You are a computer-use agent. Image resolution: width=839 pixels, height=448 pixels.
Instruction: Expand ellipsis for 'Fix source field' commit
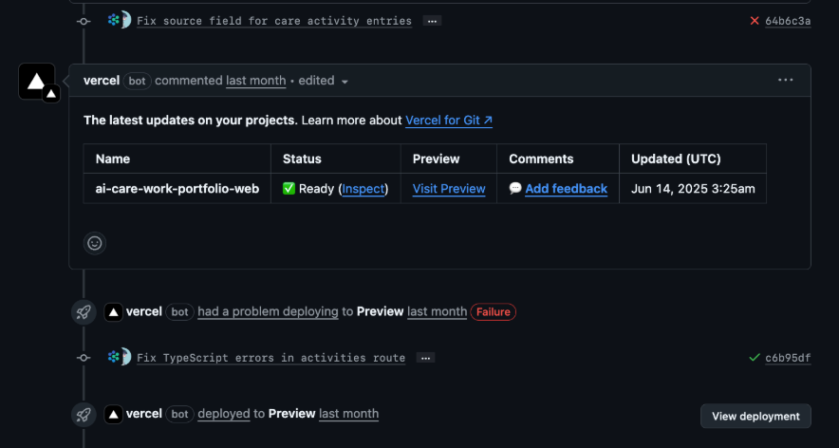click(x=432, y=21)
